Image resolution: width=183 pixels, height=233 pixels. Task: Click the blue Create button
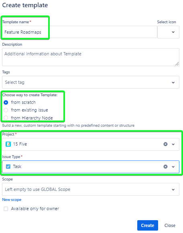pos(147,225)
